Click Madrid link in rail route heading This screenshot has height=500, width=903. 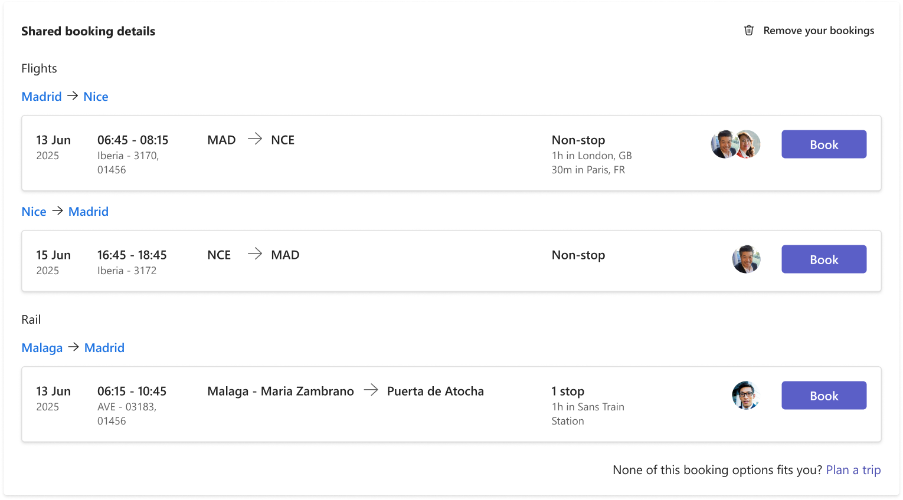pos(104,348)
